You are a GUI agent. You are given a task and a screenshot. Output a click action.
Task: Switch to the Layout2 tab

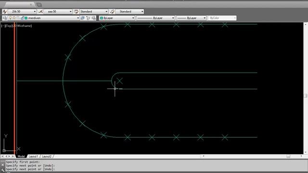click(x=47, y=156)
